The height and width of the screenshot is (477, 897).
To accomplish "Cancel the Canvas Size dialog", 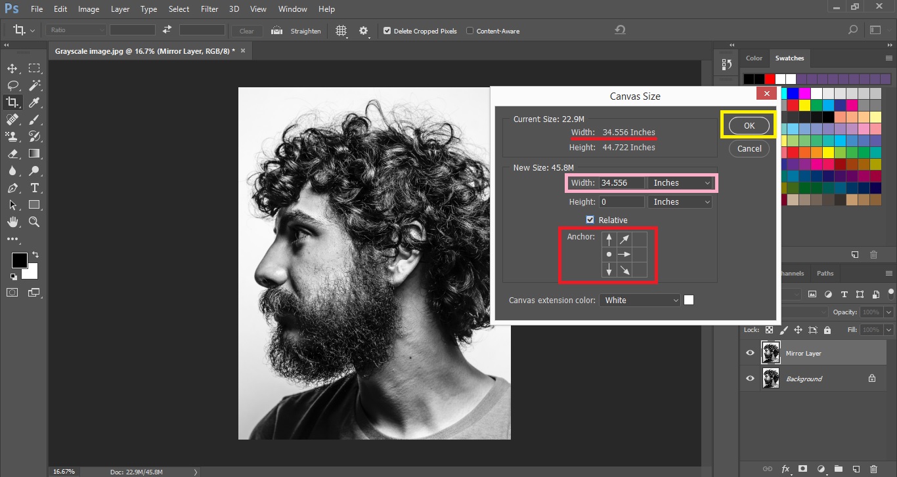I will (x=748, y=148).
